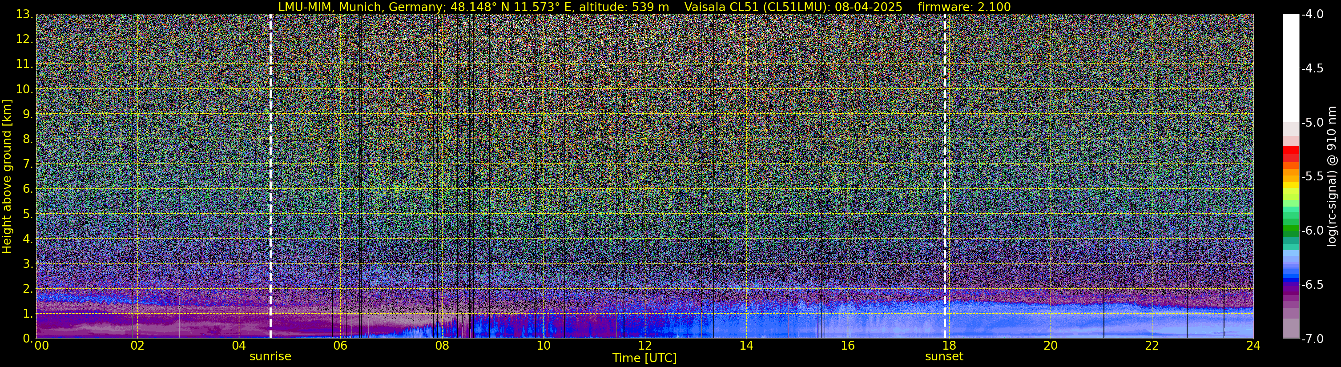Screen dimensions: 1341x367
Task: Click the 2. height axis tick label
Action: (x=28, y=289)
